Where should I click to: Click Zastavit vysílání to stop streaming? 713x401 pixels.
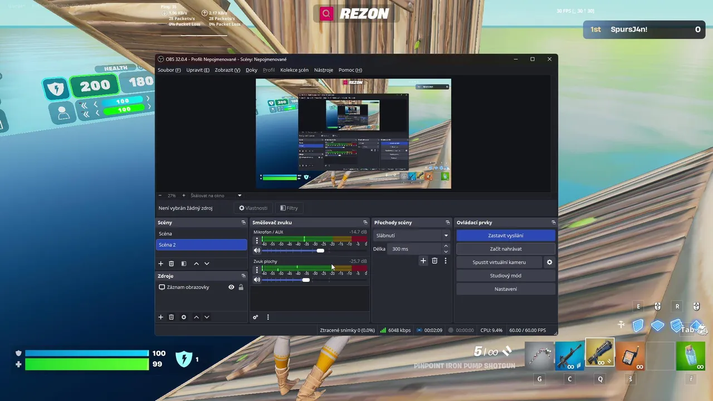[506, 236]
